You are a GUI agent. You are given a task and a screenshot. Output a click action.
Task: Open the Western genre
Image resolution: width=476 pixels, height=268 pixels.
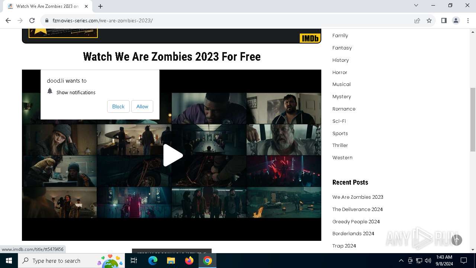342,157
